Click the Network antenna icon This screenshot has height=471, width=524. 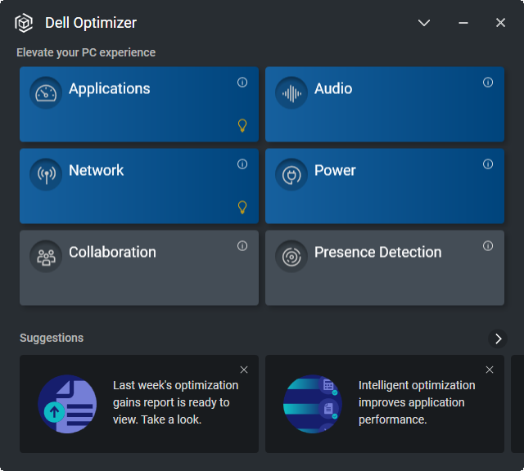tap(46, 174)
